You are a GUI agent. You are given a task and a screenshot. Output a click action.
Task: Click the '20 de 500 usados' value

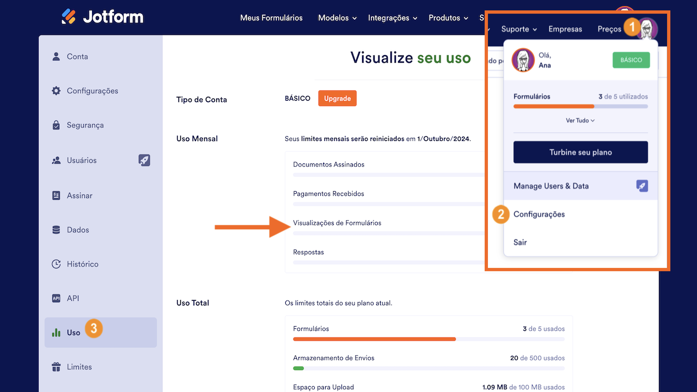(x=537, y=358)
